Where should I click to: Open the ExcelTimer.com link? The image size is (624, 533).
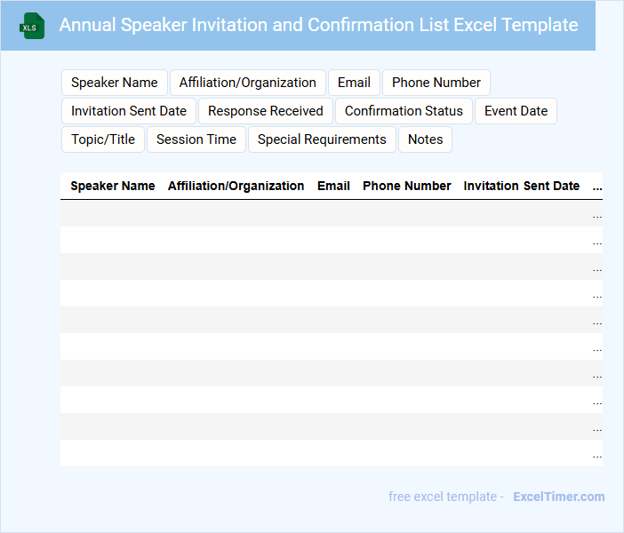[558, 497]
